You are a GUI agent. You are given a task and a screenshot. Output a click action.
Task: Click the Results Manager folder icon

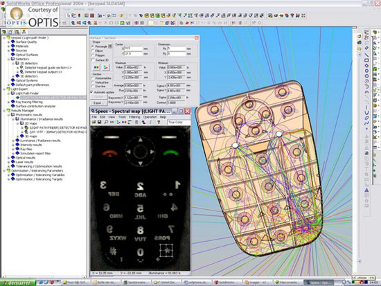(8, 111)
